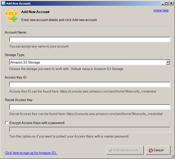The image size is (175, 159).
Task: Open the online help link
Action: coord(161,10)
